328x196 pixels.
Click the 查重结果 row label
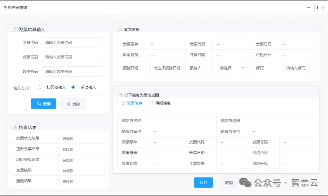click(24, 170)
